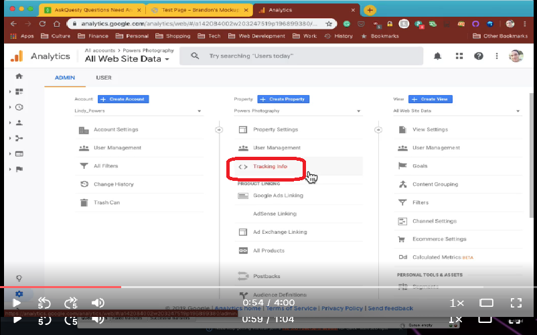Skip video forward five seconds
Image resolution: width=537 pixels, height=335 pixels.
(71, 303)
